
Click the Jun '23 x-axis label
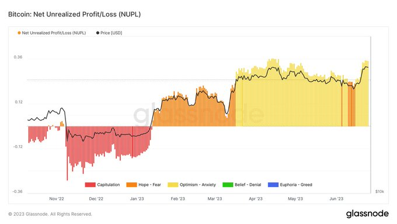point(336,199)
